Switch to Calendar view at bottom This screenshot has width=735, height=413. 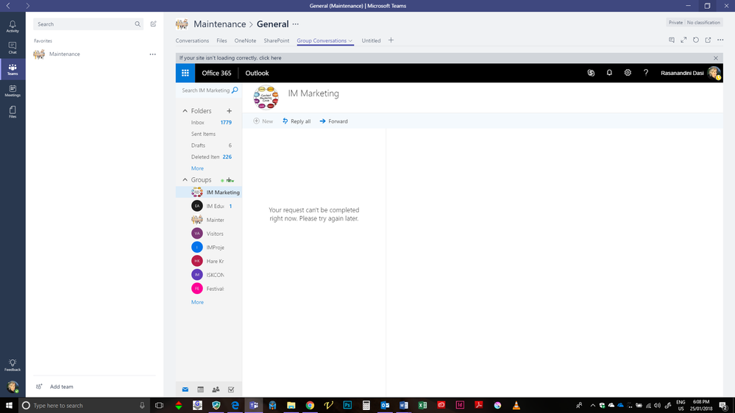pos(201,389)
